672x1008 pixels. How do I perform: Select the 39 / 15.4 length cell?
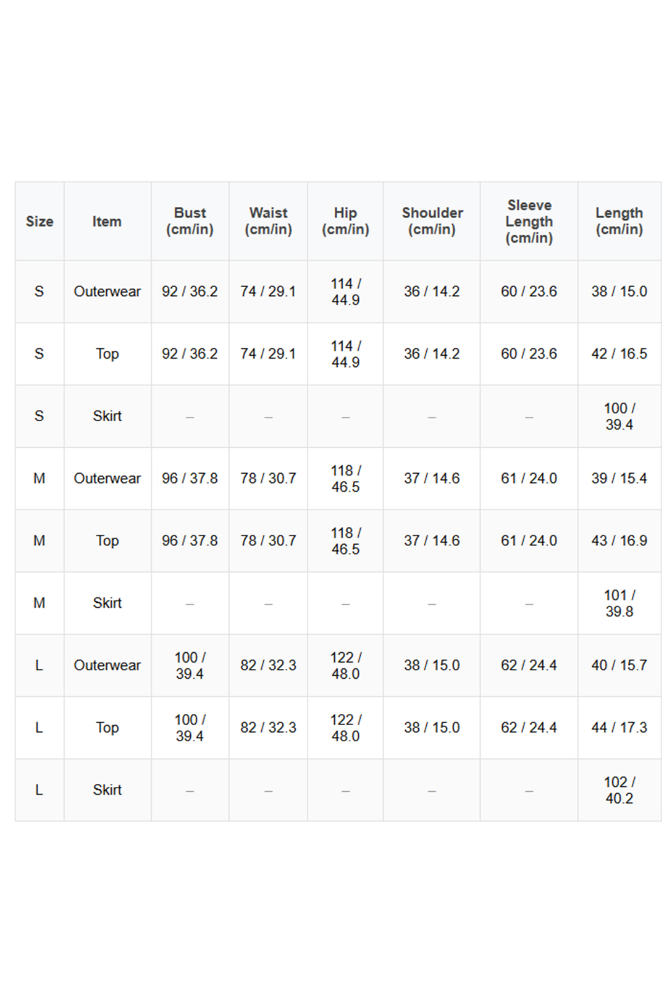pyautogui.click(x=619, y=479)
